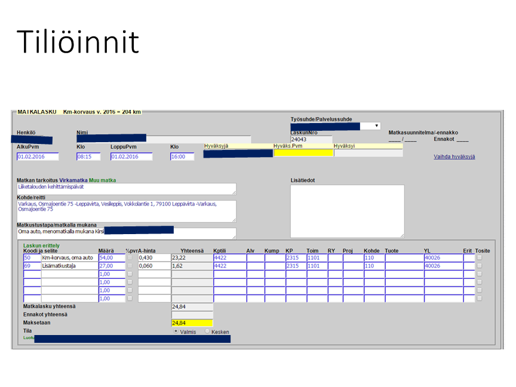Viewport: 516px width, 387px height.
Task: Click the code field containing 50
Action: click(x=32, y=257)
